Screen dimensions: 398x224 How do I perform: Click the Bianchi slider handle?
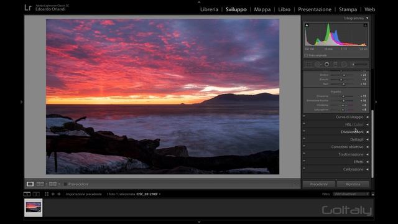tap(341, 80)
